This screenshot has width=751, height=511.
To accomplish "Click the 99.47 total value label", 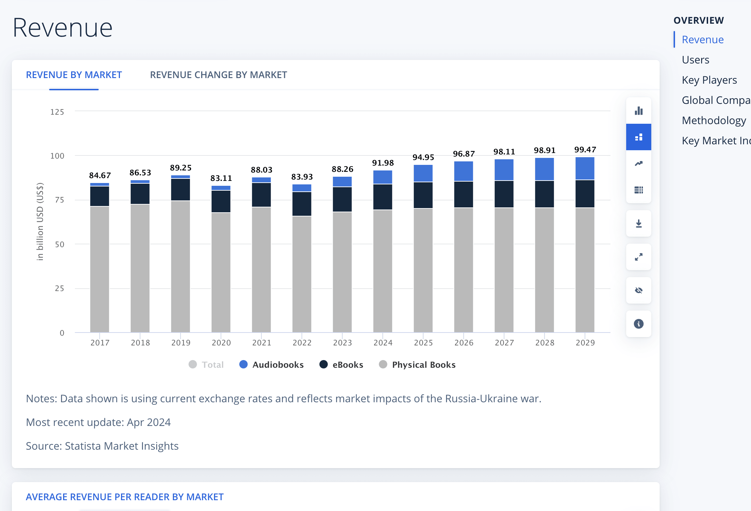I will pos(585,150).
